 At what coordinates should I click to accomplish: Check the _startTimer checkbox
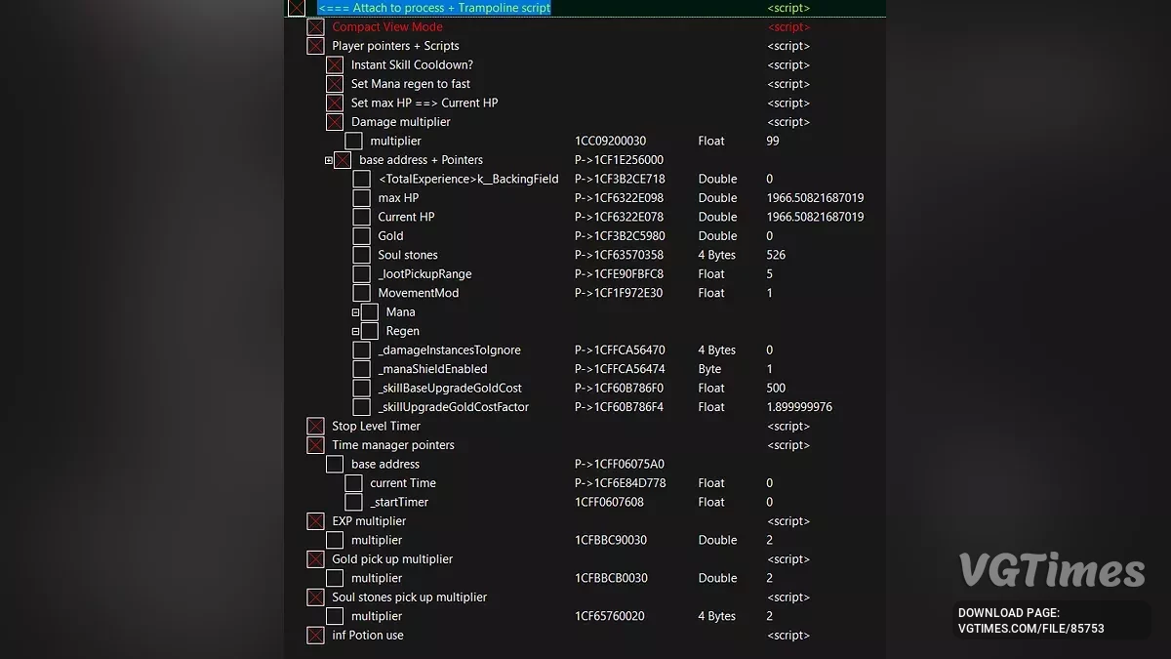(353, 503)
